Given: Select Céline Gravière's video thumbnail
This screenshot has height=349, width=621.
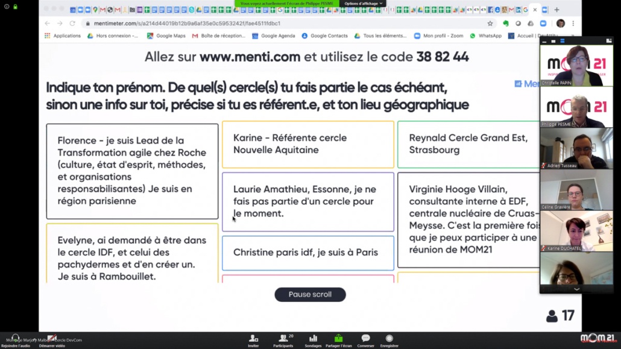Looking at the screenshot, I should tap(576, 190).
